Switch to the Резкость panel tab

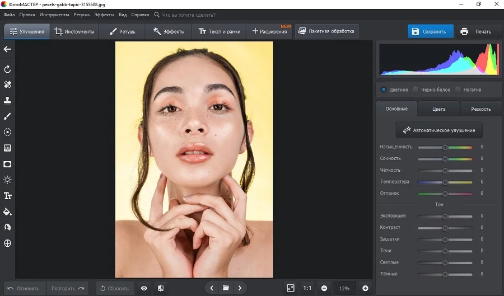pos(481,109)
